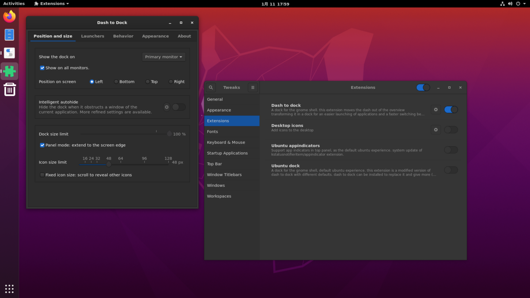Open the Tweaks hamburger menu
The image size is (530, 298).
click(x=253, y=87)
